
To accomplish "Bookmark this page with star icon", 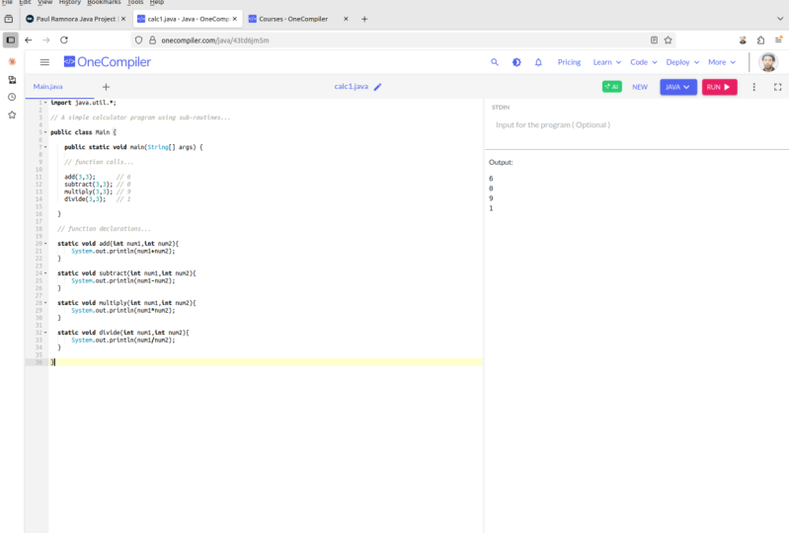I will coord(668,40).
